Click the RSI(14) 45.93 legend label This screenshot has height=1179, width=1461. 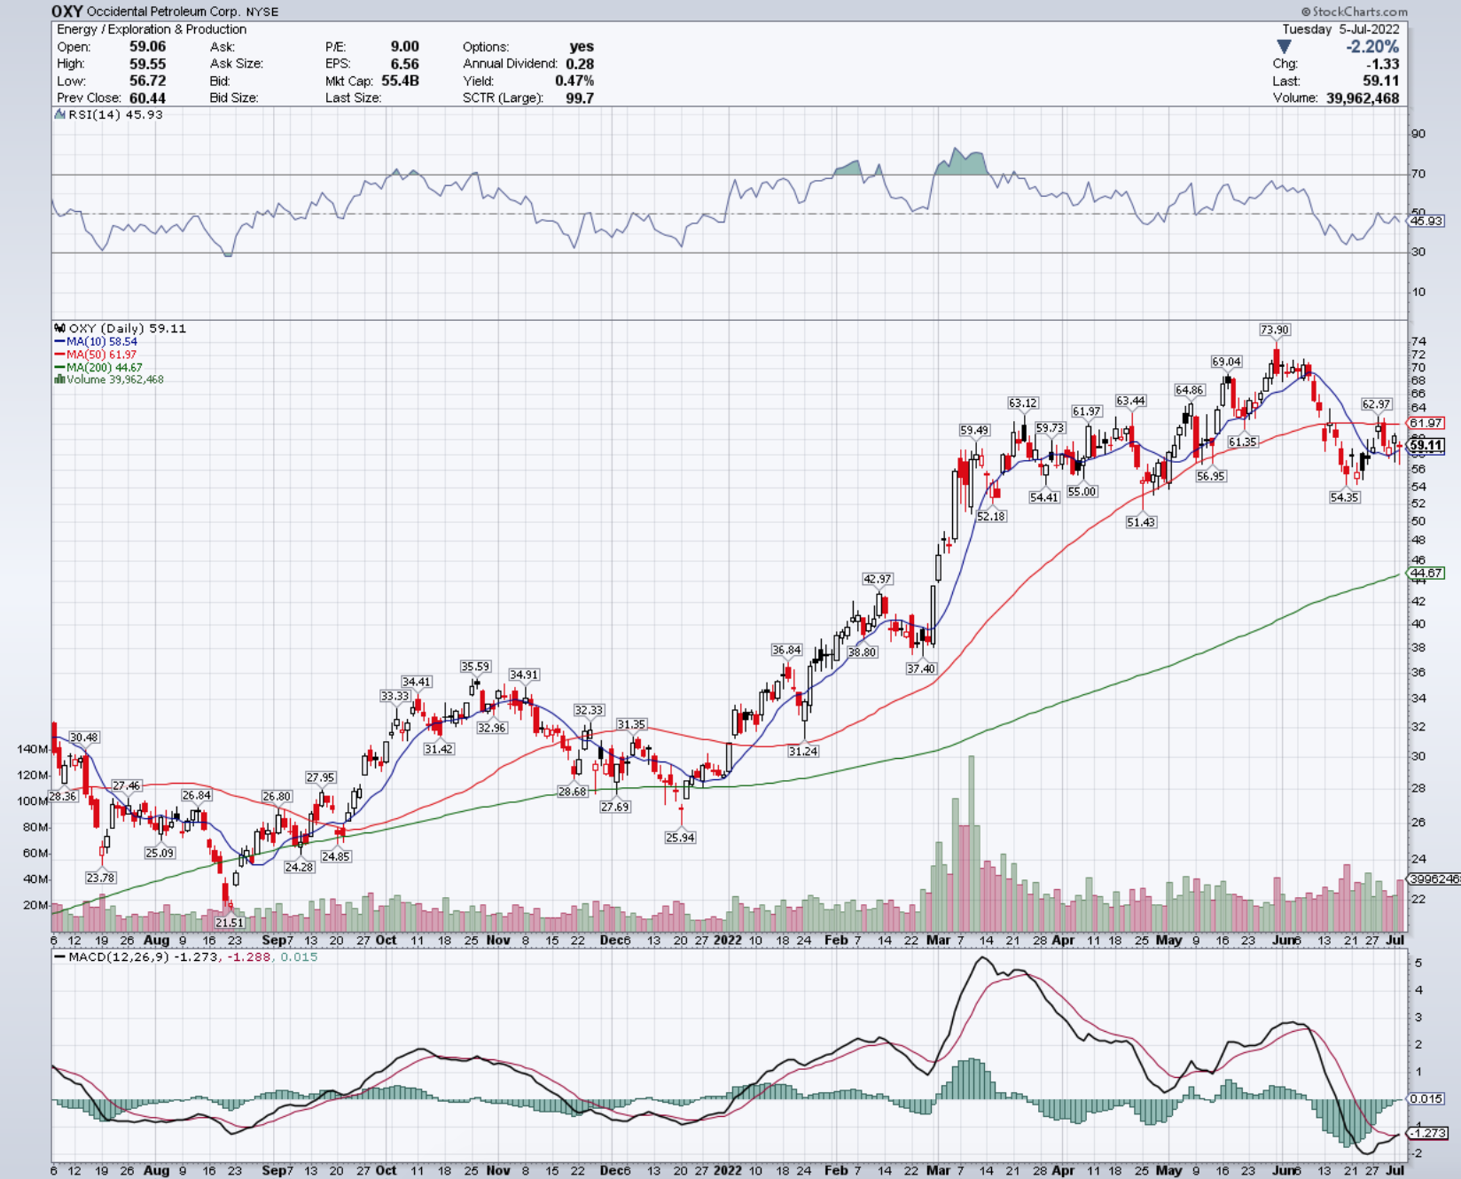[115, 114]
